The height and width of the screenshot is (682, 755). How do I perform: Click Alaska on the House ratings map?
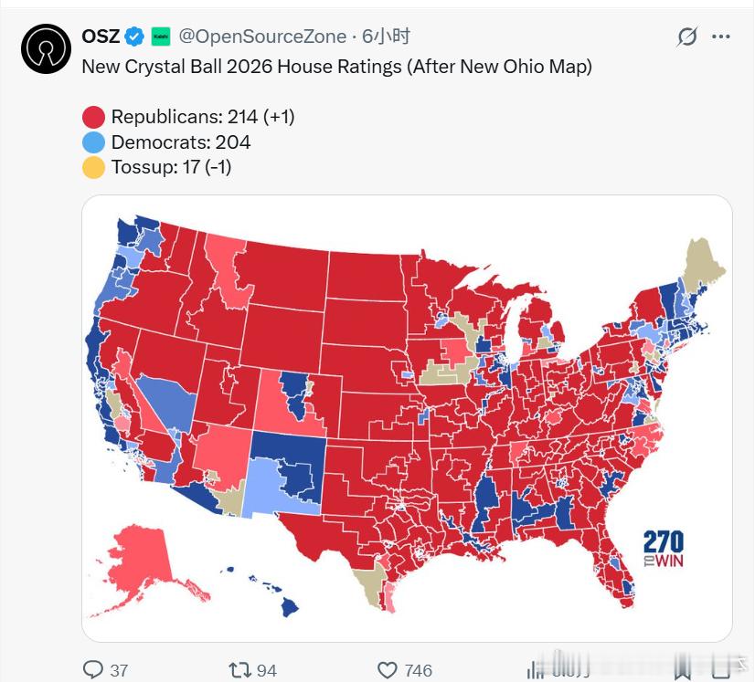pos(144,562)
